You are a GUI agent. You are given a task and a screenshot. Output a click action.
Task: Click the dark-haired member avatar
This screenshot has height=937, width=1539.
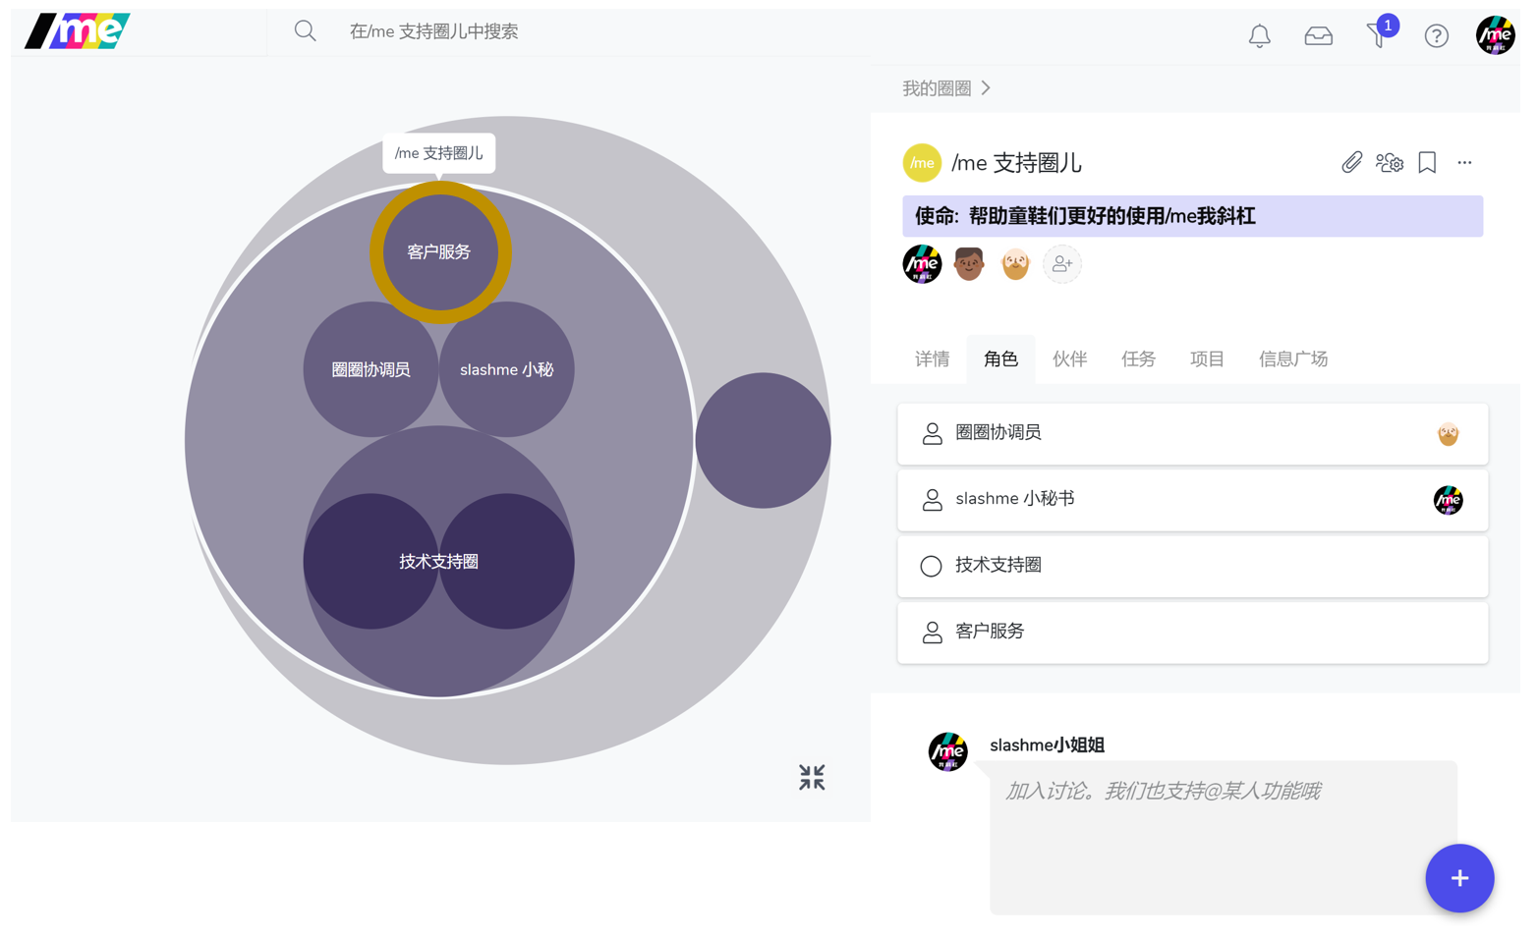(x=969, y=264)
